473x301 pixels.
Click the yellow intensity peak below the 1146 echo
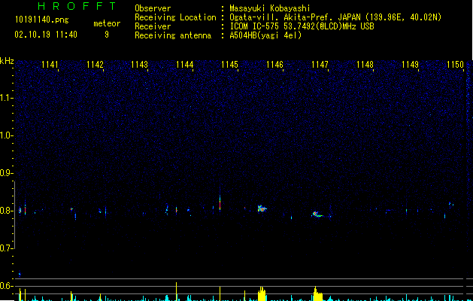[262, 293]
